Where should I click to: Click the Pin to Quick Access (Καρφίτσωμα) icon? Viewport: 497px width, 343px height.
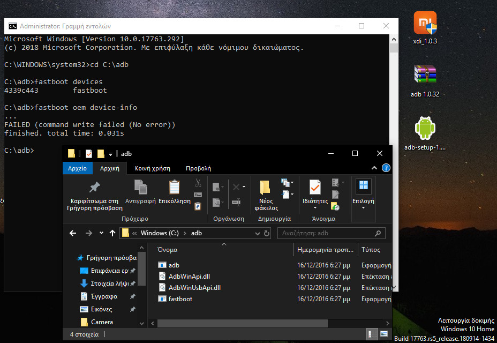coord(94,188)
